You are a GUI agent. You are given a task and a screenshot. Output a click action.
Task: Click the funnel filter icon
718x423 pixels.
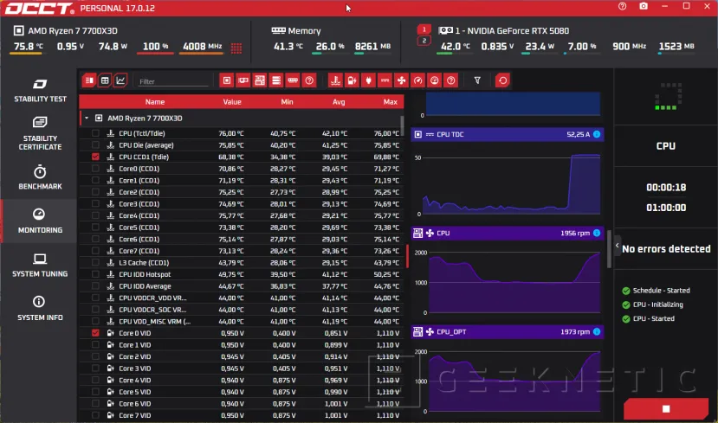(x=477, y=80)
